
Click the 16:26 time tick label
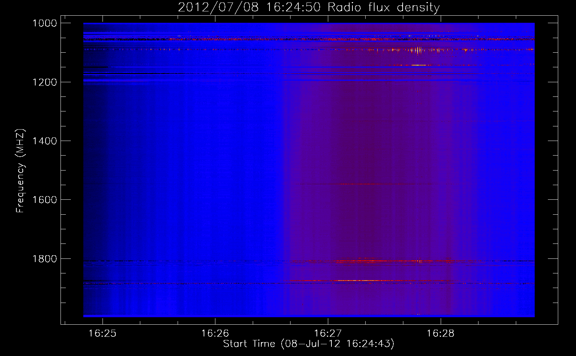click(215, 333)
